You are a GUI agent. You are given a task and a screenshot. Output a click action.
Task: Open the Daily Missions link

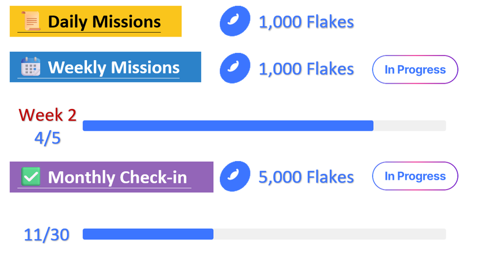coord(104,22)
